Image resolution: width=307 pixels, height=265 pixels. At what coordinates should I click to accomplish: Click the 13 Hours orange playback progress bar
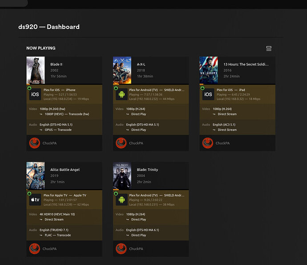pyautogui.click(x=201, y=84)
